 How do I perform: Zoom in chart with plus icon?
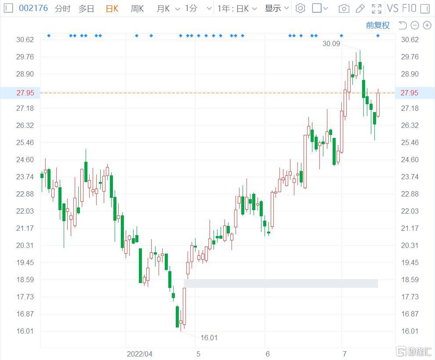427,25
